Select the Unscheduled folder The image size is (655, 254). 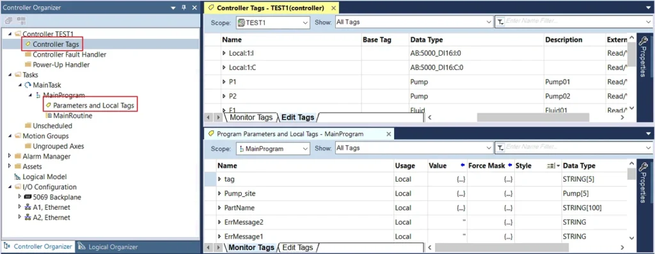coord(52,126)
